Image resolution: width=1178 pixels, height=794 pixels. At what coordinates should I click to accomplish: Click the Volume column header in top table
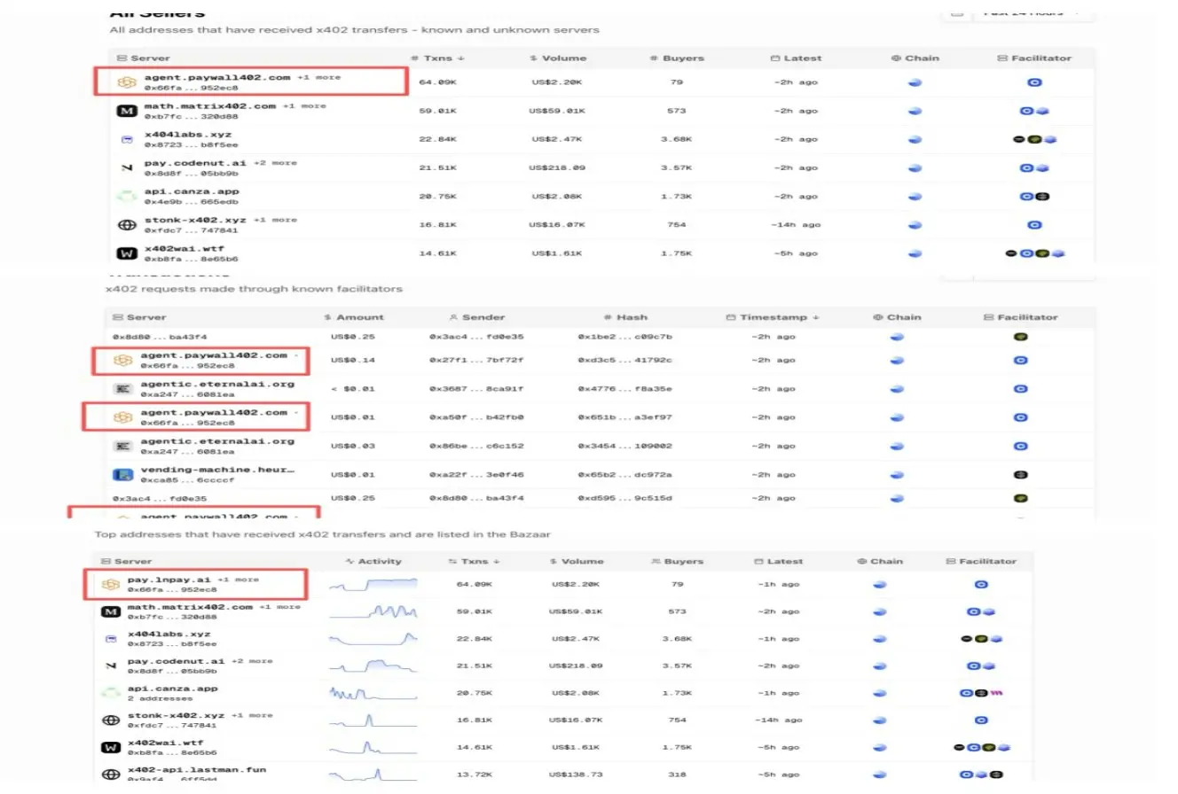pos(558,58)
